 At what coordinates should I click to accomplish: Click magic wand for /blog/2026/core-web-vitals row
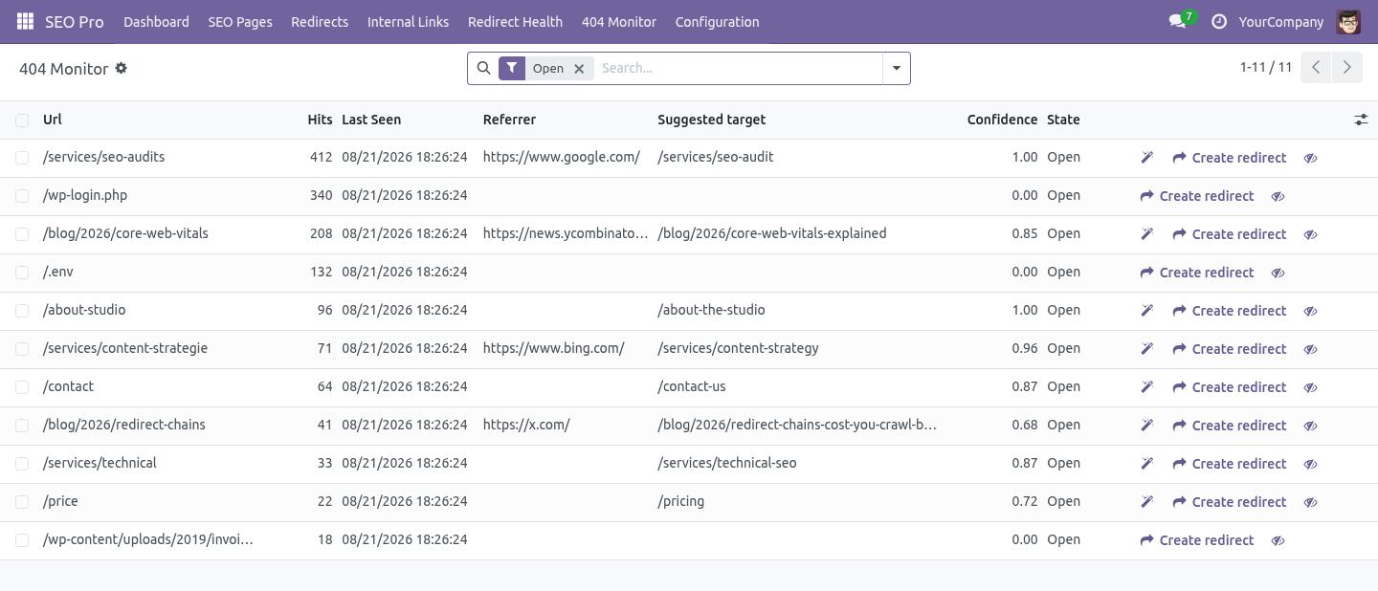coord(1146,233)
